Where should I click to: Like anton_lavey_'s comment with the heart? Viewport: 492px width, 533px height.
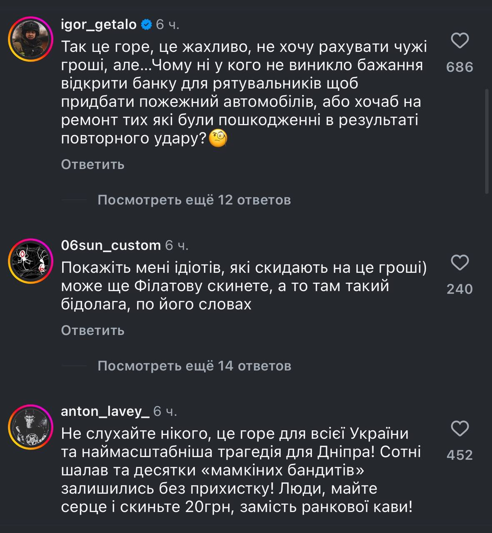[460, 428]
